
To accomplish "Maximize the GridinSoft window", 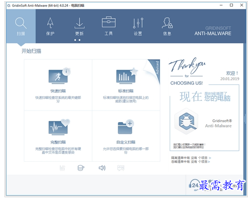I will coord(231,5).
